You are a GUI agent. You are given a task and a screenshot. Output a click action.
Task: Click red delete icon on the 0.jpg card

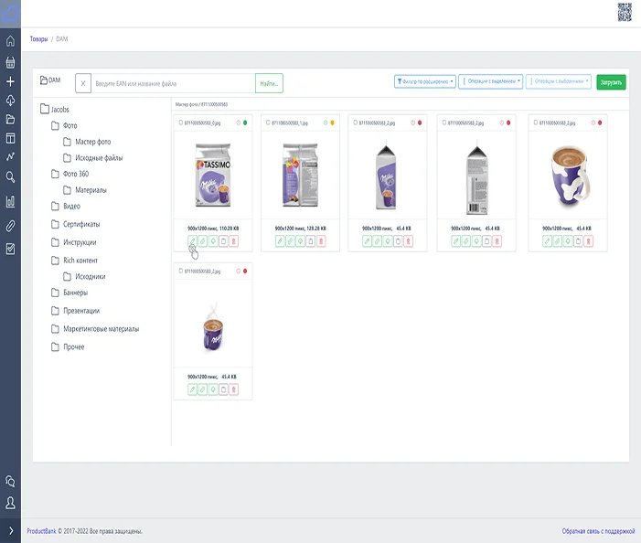click(234, 241)
